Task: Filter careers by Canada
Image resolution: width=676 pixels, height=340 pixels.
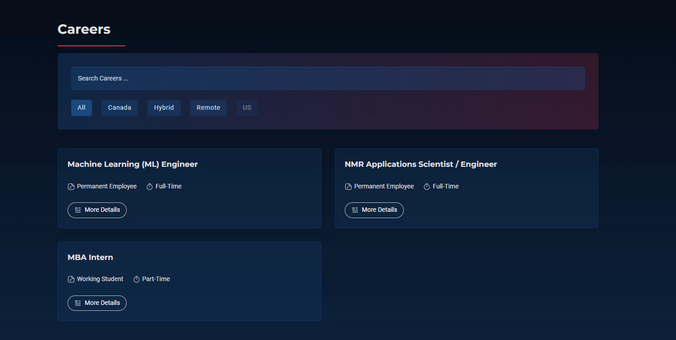Action: tap(119, 108)
